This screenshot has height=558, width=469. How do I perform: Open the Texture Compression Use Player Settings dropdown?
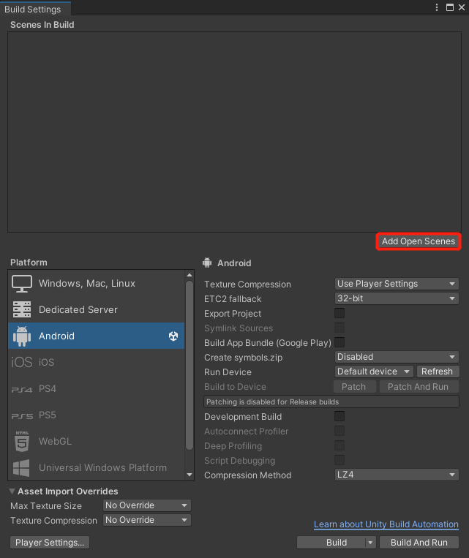[397, 284]
